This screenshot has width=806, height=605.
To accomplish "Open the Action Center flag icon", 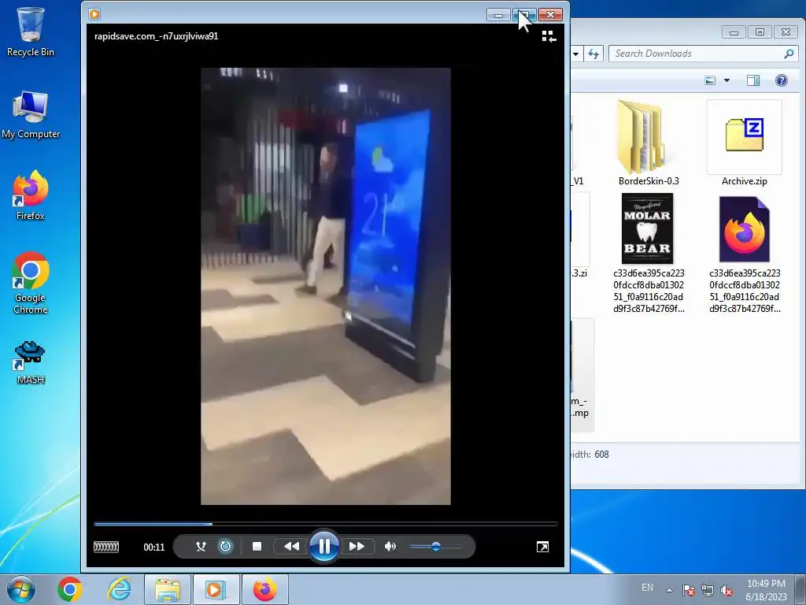I will 688,590.
